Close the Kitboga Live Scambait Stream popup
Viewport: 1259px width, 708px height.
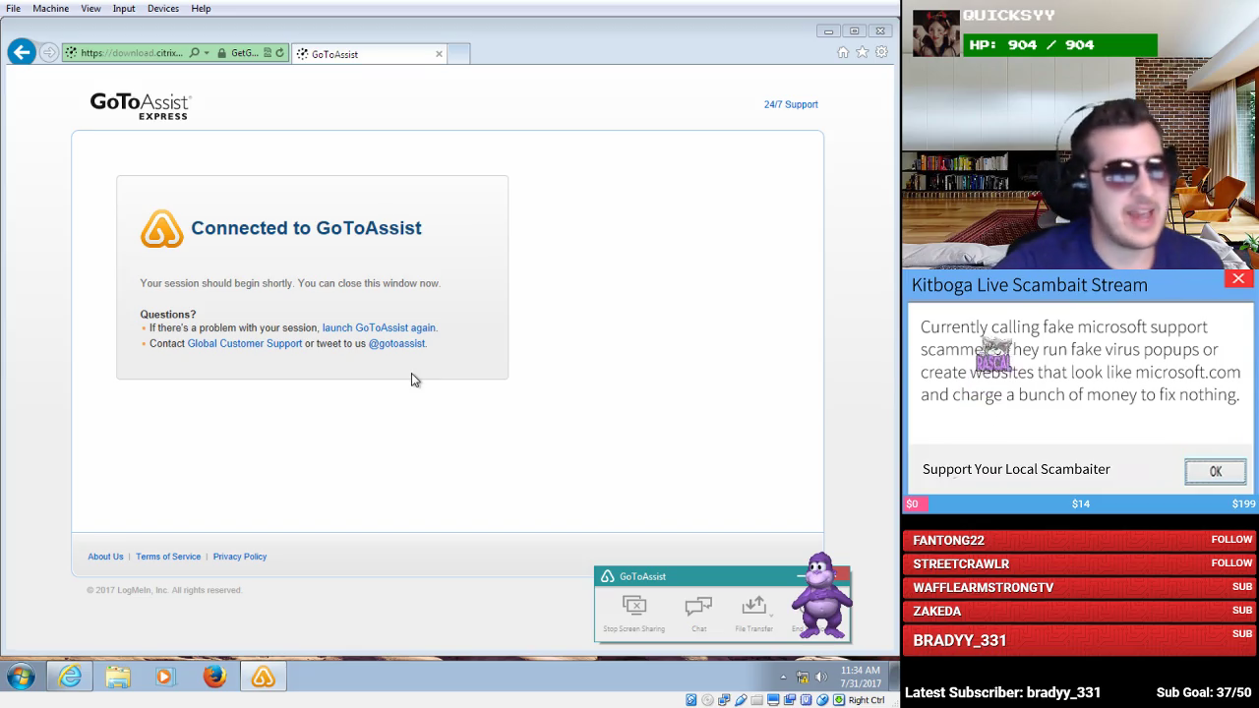coord(1238,279)
